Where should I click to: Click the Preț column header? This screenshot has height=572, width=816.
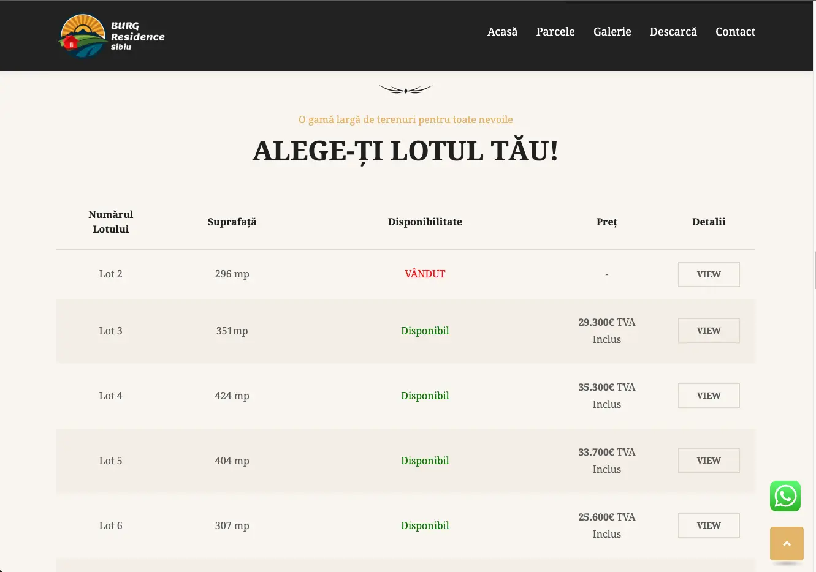[606, 222]
